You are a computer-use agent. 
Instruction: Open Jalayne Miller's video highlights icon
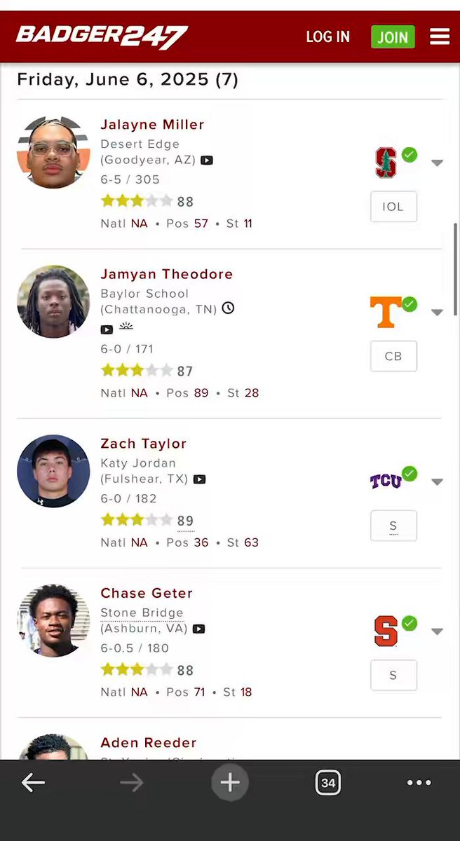(x=207, y=160)
